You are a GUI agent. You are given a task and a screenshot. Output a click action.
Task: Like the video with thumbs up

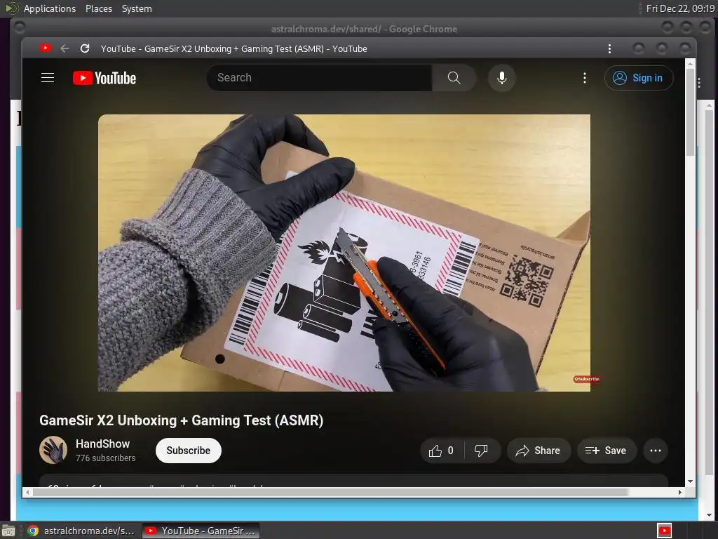pyautogui.click(x=442, y=451)
